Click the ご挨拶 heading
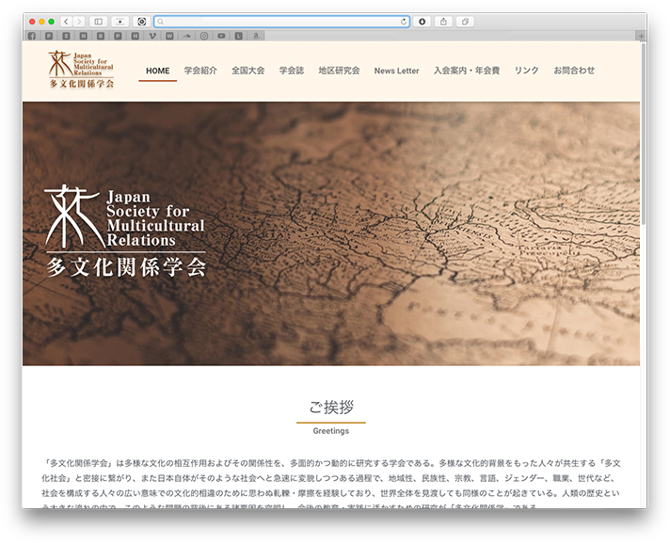This screenshot has width=670, height=544. coord(331,408)
